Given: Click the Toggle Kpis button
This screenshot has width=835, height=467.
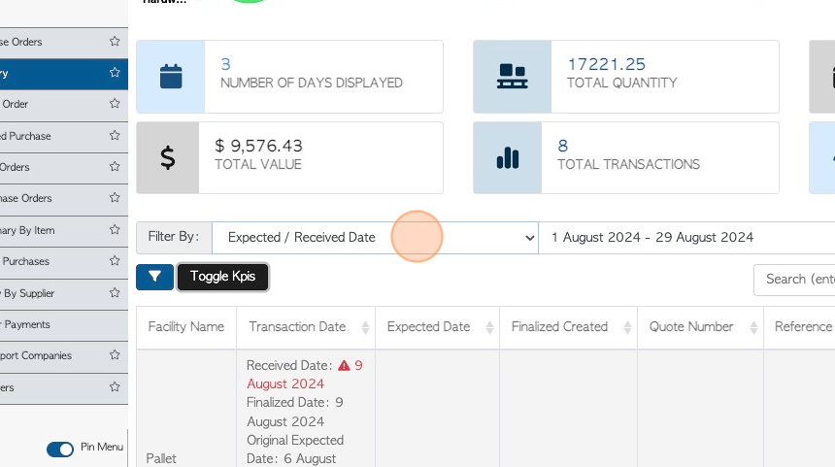Looking at the screenshot, I should 222,277.
